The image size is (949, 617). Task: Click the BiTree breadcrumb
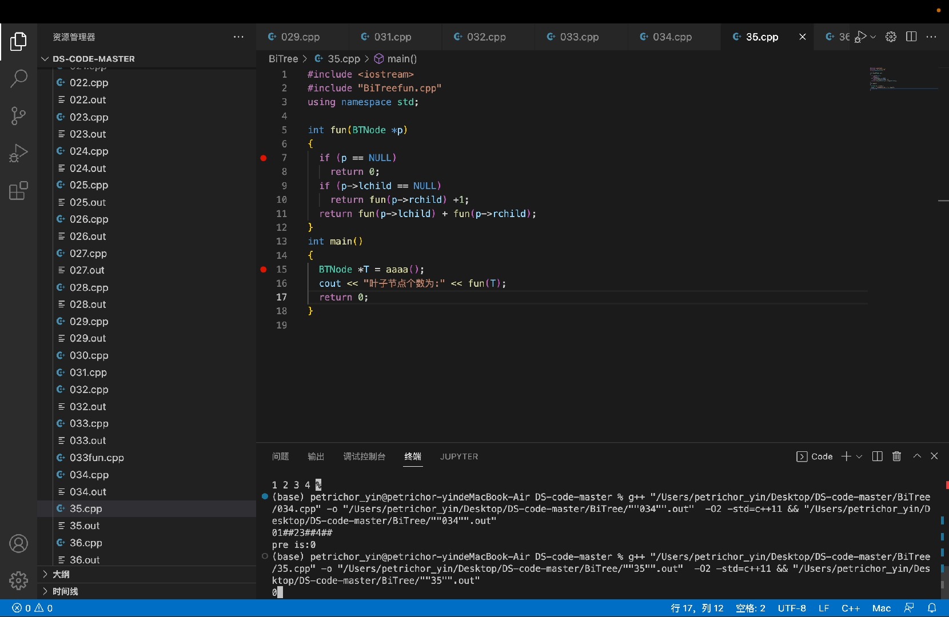click(284, 59)
